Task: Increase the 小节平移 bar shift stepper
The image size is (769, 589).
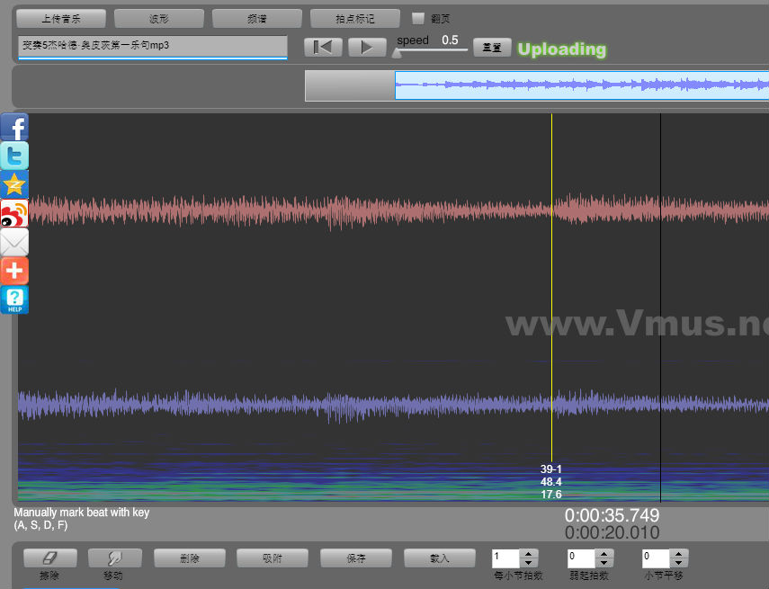Action: [678, 554]
